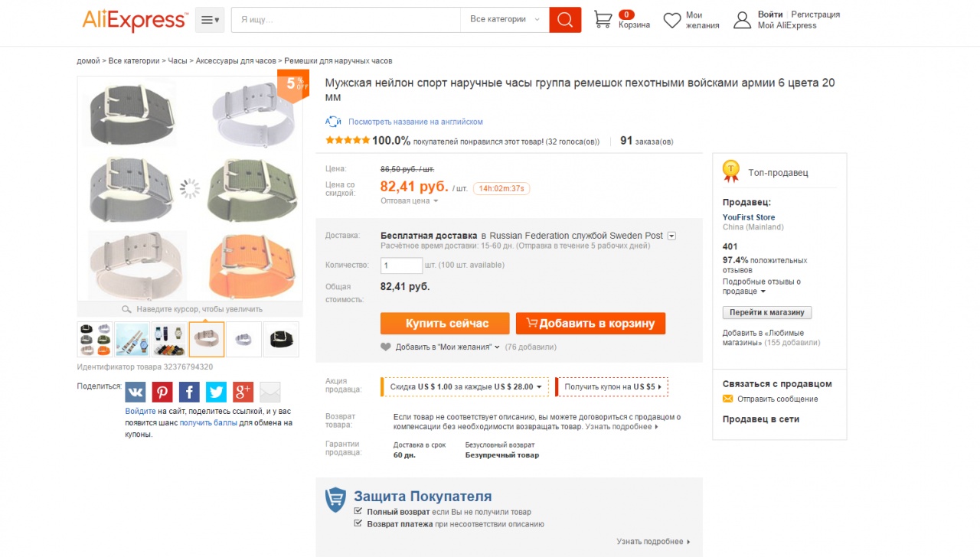Open the hamburger categories menu
Viewport: 980px width, 557px height.
209,20
